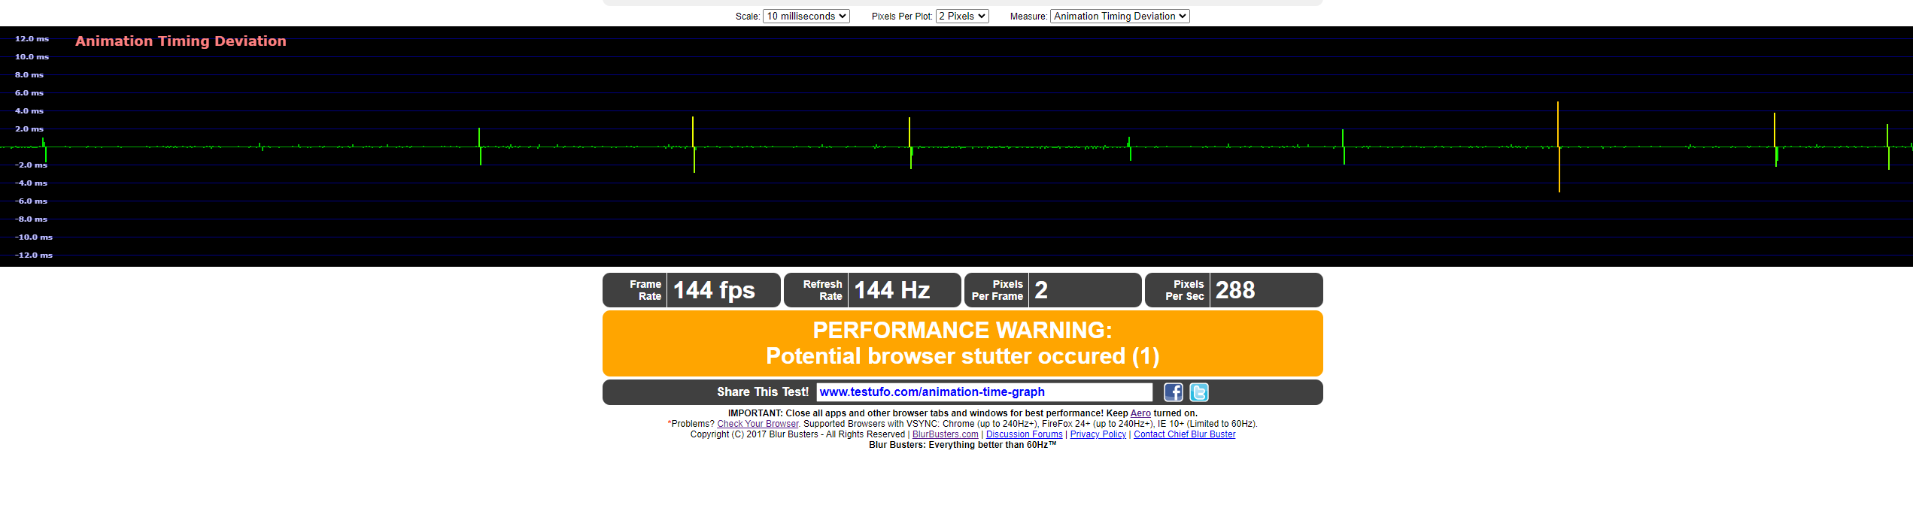1913x511 pixels.
Task: Open the Check Your Browser link
Action: pos(758,424)
